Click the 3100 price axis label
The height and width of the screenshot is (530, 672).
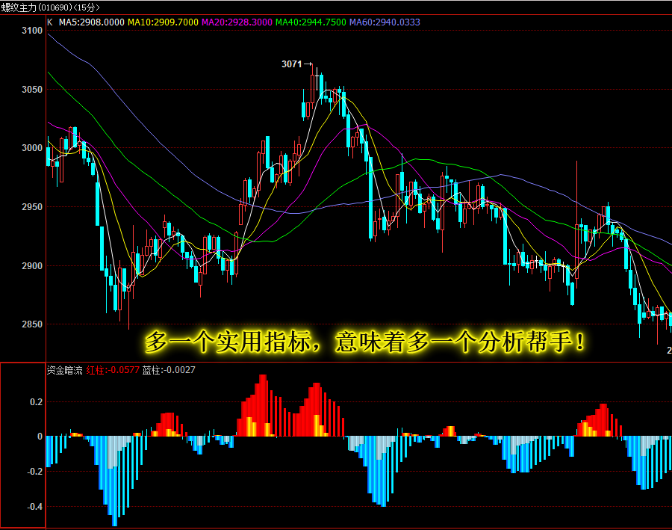[33, 31]
